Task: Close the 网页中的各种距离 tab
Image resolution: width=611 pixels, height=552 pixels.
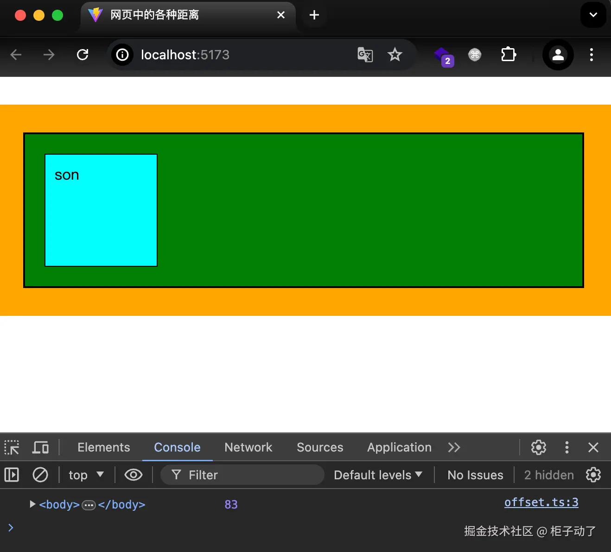Action: click(281, 15)
